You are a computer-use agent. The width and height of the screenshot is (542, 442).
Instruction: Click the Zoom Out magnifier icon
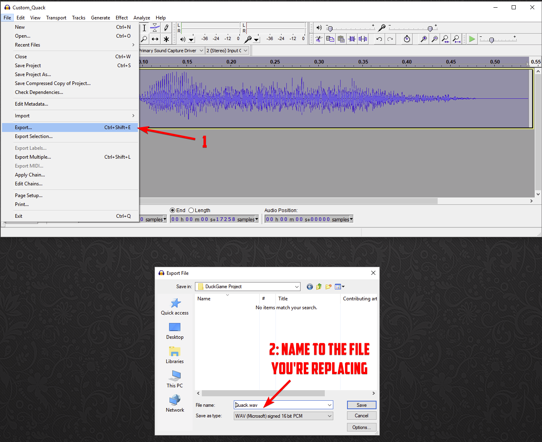pos(434,39)
